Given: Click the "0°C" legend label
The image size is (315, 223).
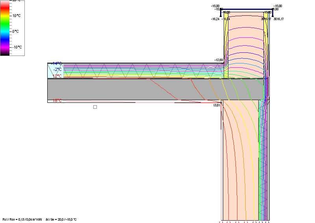Looking at the screenshot, I should point(15,32).
